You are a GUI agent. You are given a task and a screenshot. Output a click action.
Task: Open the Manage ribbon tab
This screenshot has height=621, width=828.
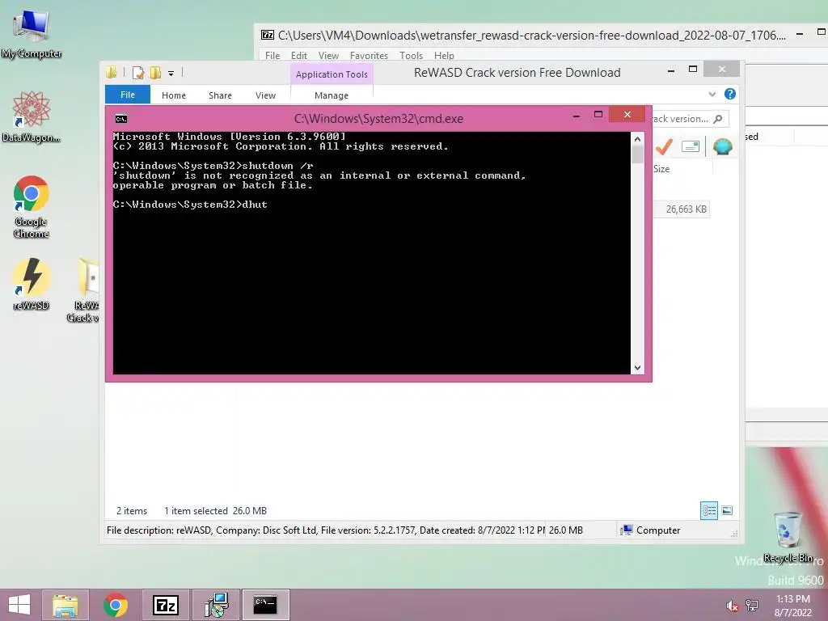331,95
